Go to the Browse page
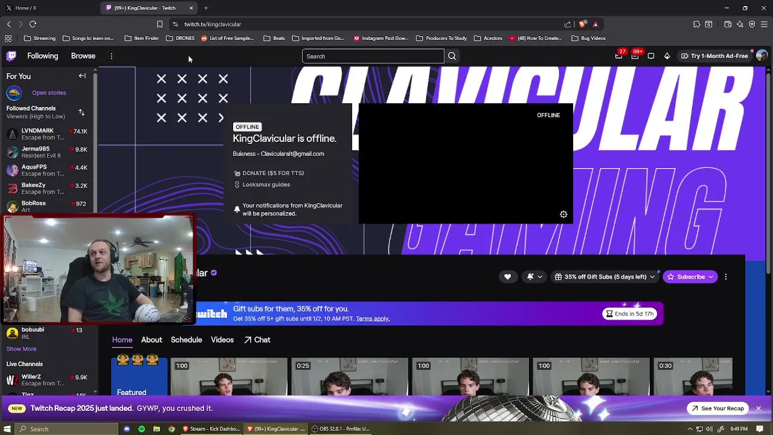Image resolution: width=773 pixels, height=435 pixels. tap(83, 56)
